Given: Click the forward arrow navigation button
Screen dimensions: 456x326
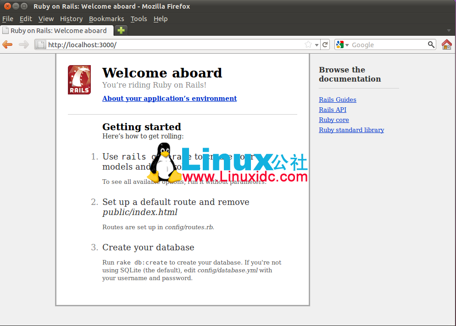Looking at the screenshot, I should click(x=23, y=44).
